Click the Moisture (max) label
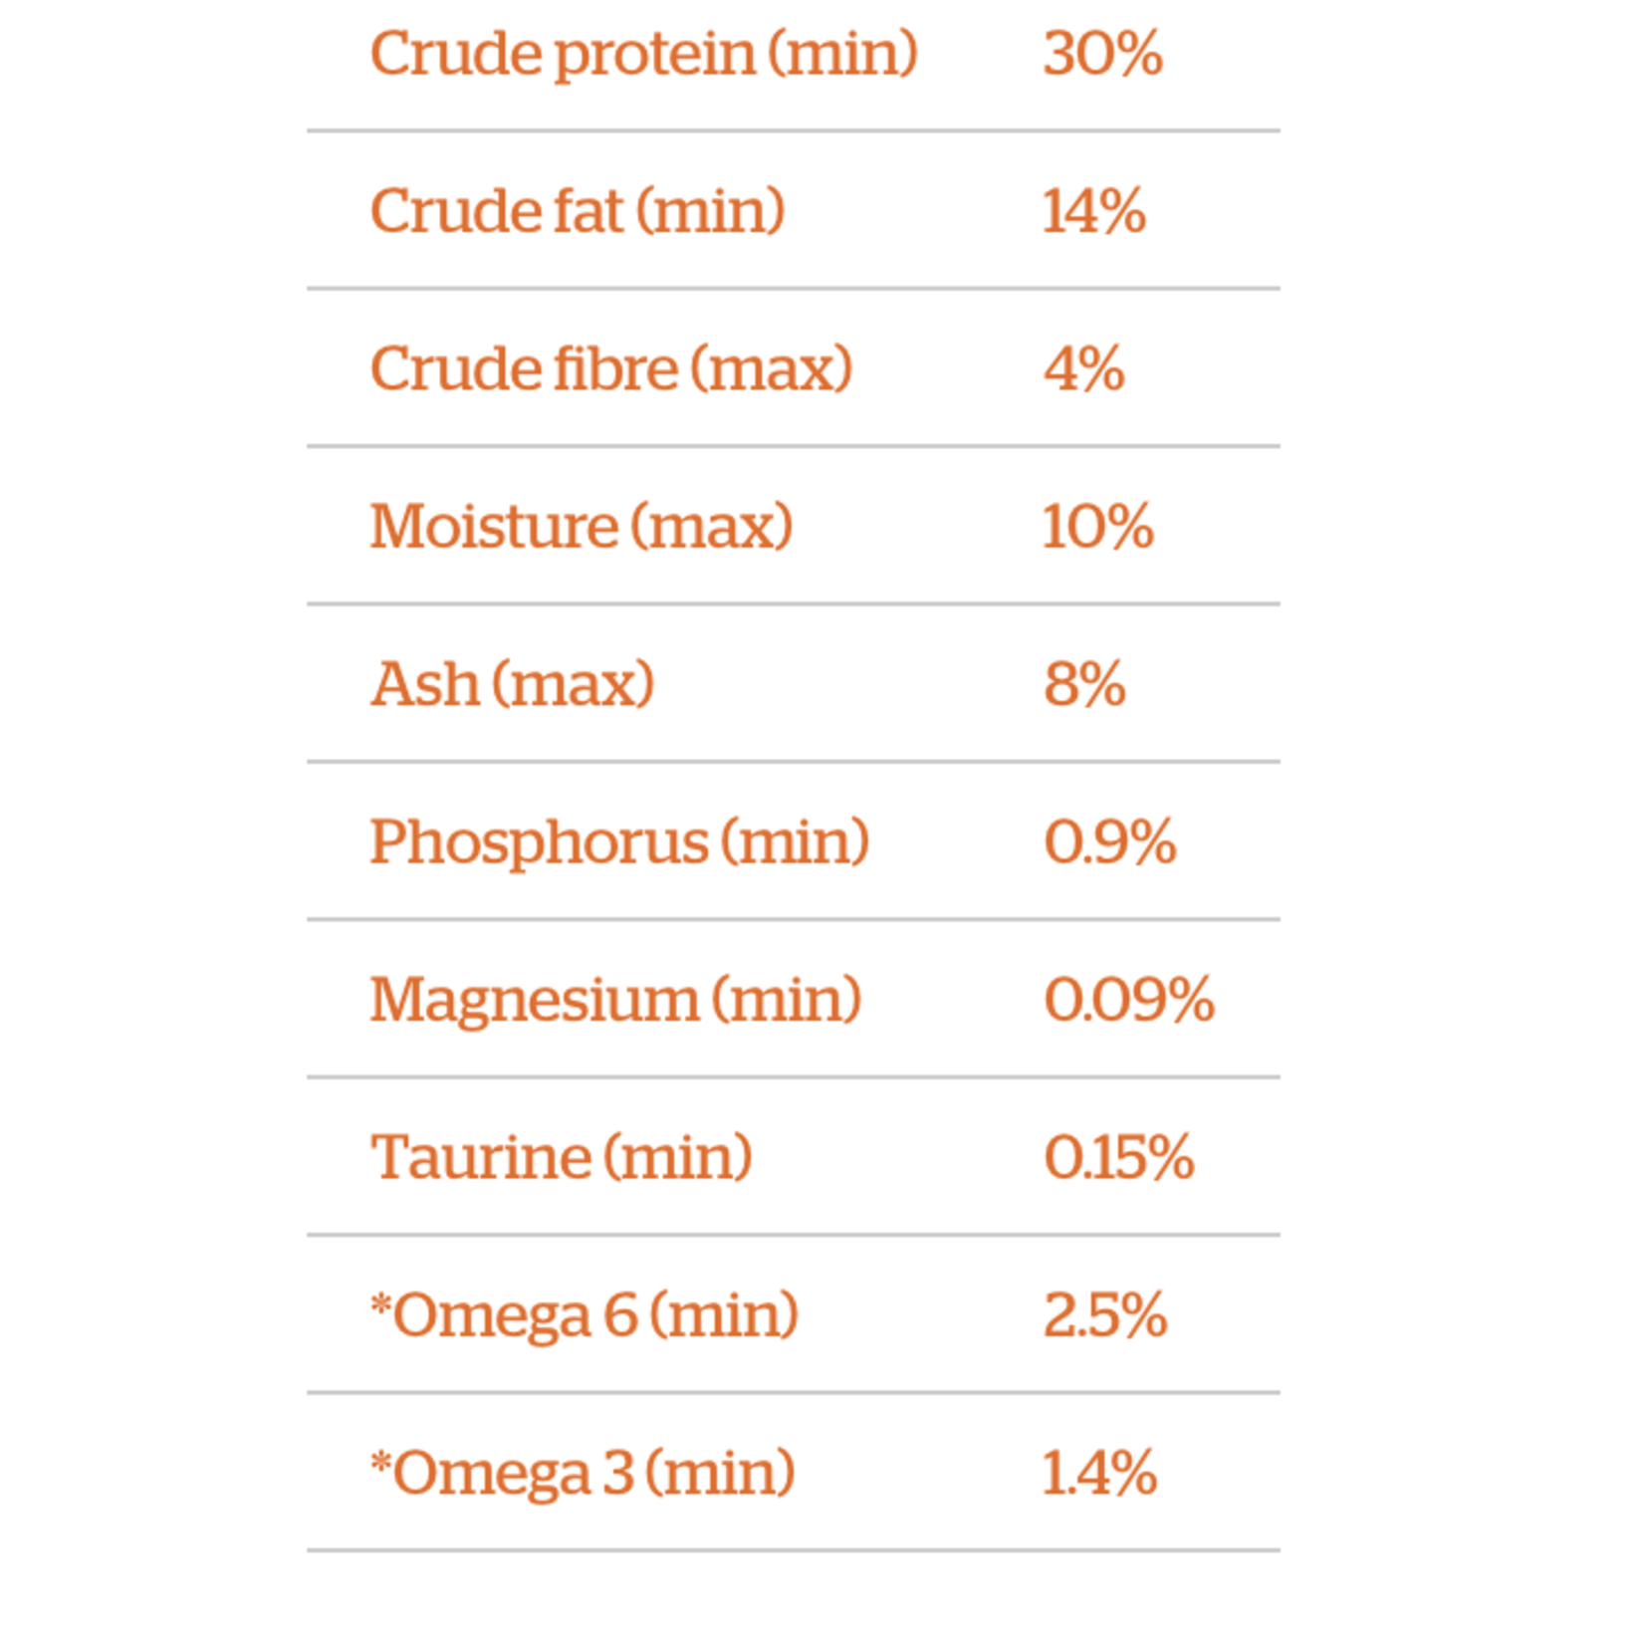 (582, 526)
